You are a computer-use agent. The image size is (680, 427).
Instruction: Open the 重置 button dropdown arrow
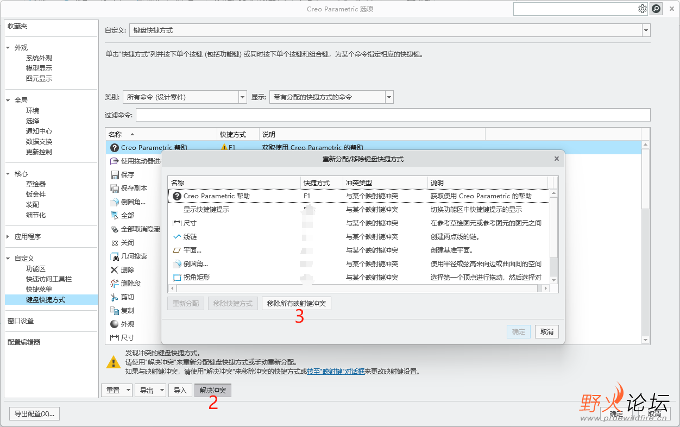click(128, 390)
